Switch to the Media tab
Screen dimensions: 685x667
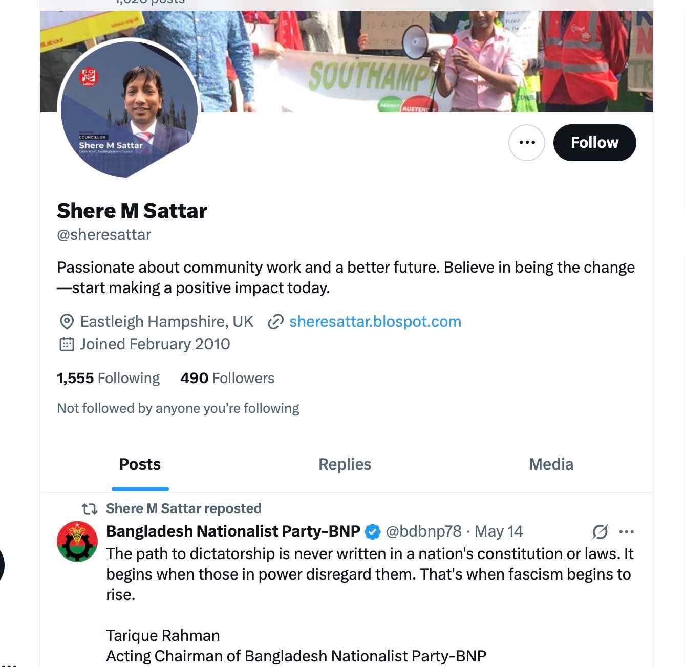click(551, 464)
